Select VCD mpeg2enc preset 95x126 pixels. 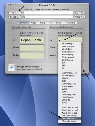coord(70,84)
